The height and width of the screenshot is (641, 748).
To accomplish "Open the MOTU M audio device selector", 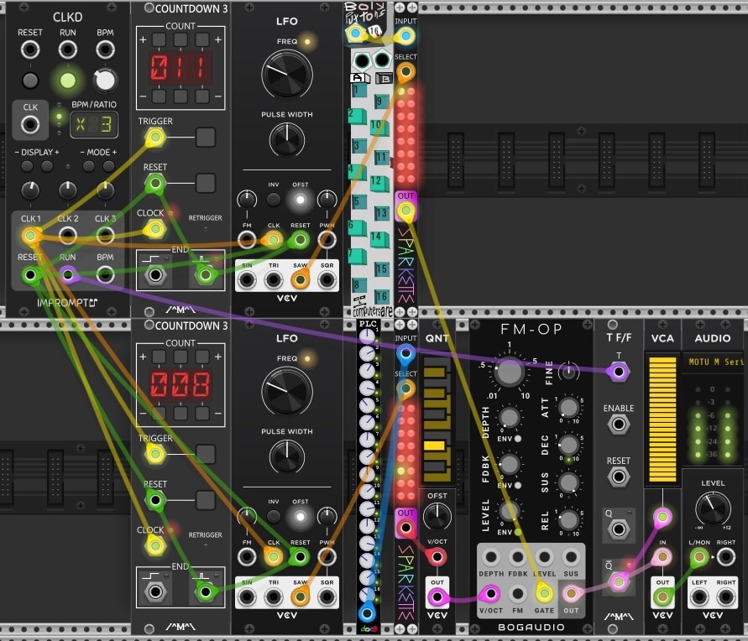I will pyautogui.click(x=714, y=362).
